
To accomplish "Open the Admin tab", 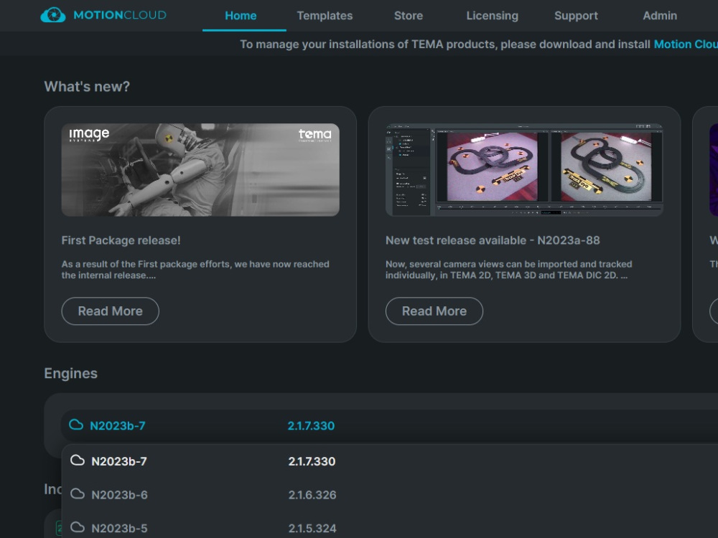I will 660,16.
